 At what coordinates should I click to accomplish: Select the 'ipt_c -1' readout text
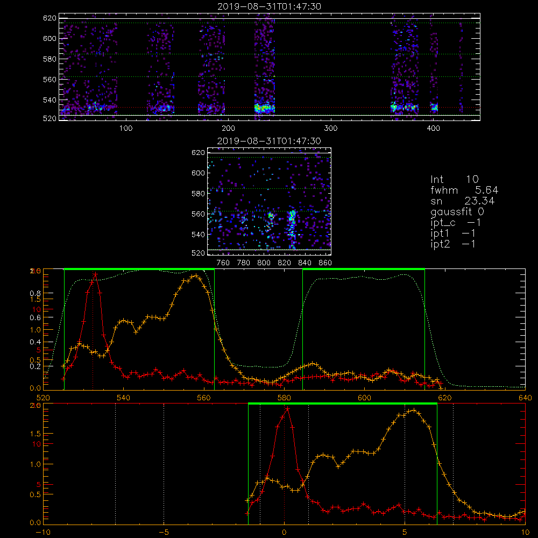tap(456, 223)
